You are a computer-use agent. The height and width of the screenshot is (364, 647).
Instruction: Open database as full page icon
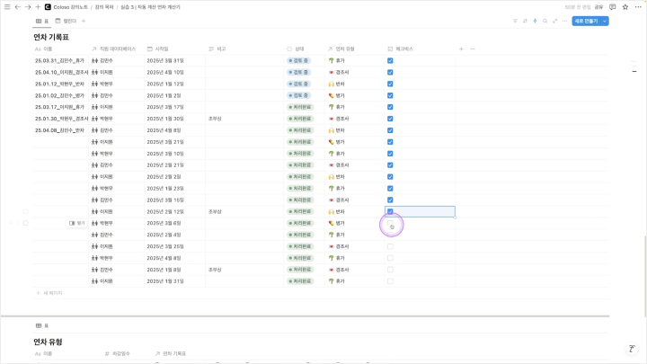(555, 21)
